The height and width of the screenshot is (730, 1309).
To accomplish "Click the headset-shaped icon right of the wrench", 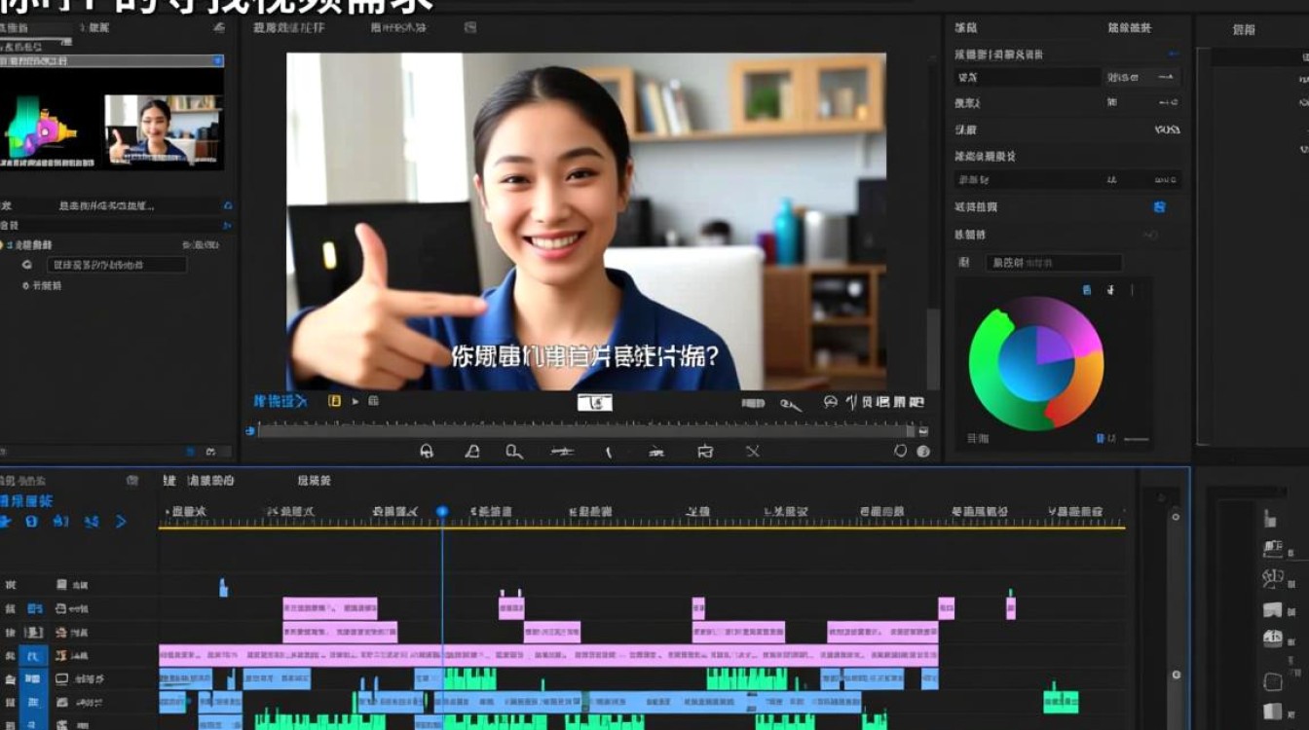I will click(830, 402).
